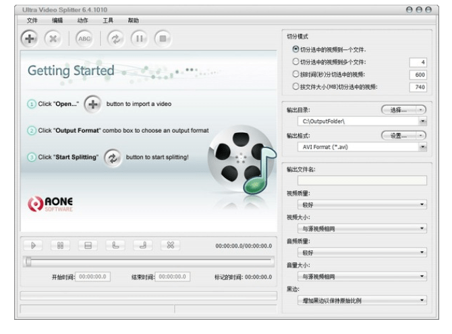Click the Start Splitting toolbar button

pyautogui.click(x=116, y=38)
